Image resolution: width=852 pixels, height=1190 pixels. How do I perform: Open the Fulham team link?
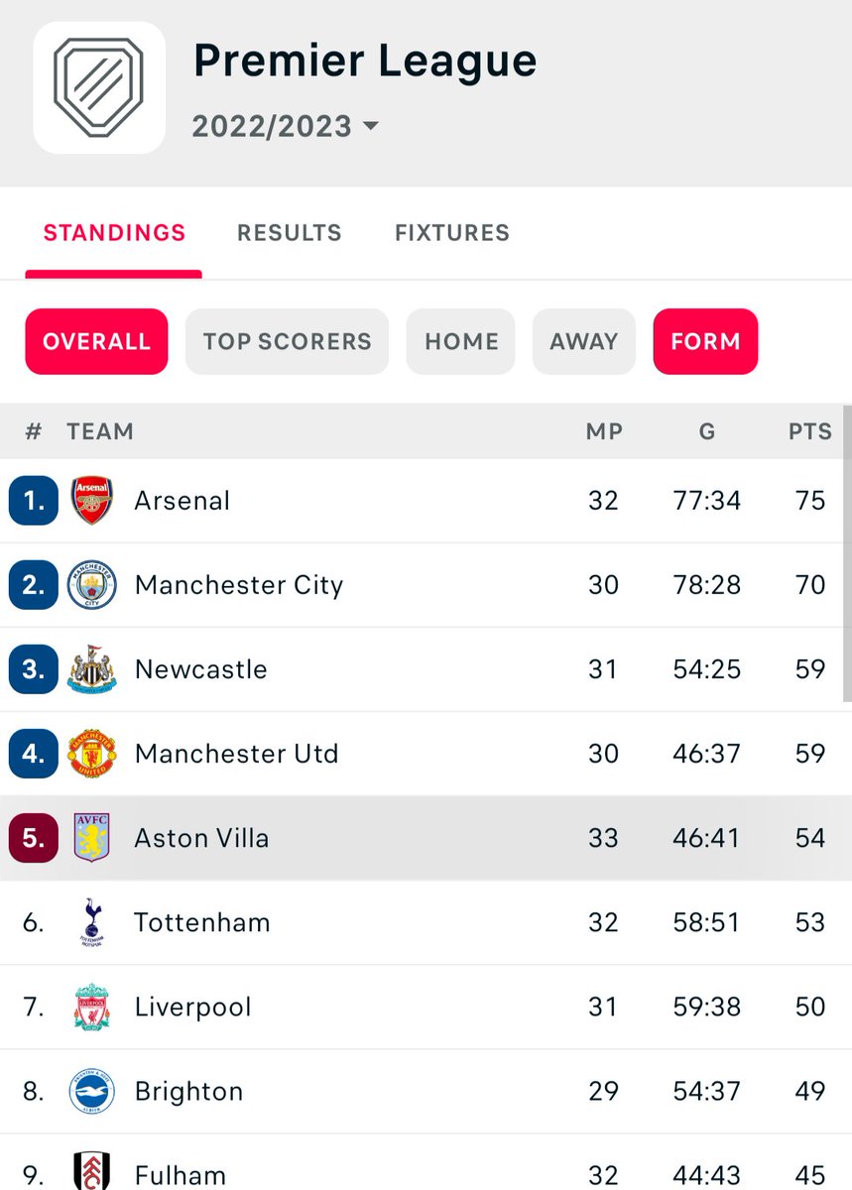[180, 1175]
